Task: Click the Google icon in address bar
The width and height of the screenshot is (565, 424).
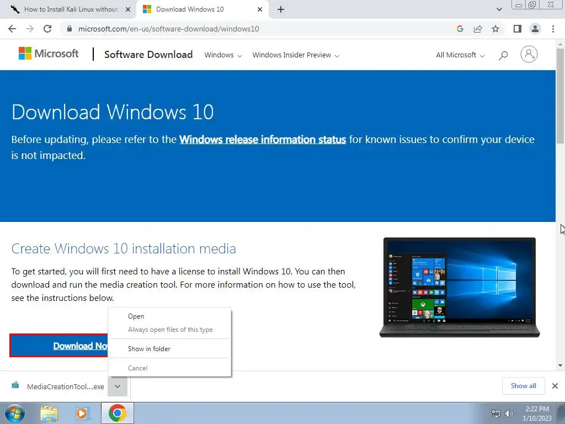Action: [460, 29]
